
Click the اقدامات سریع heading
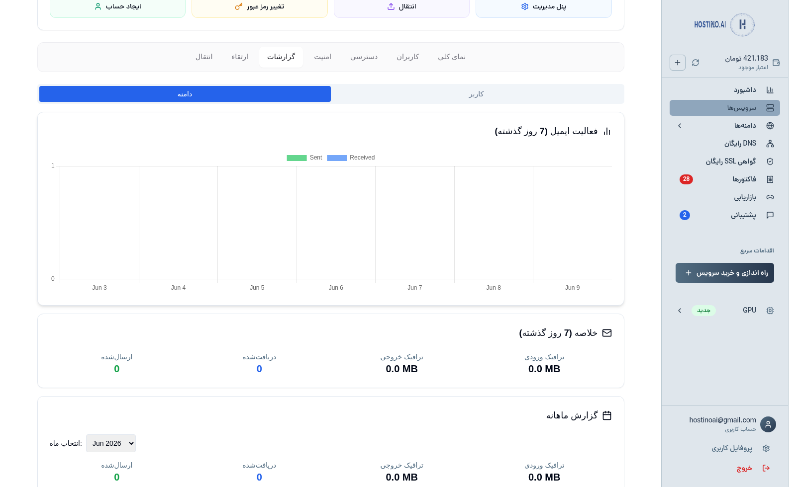pos(757,250)
